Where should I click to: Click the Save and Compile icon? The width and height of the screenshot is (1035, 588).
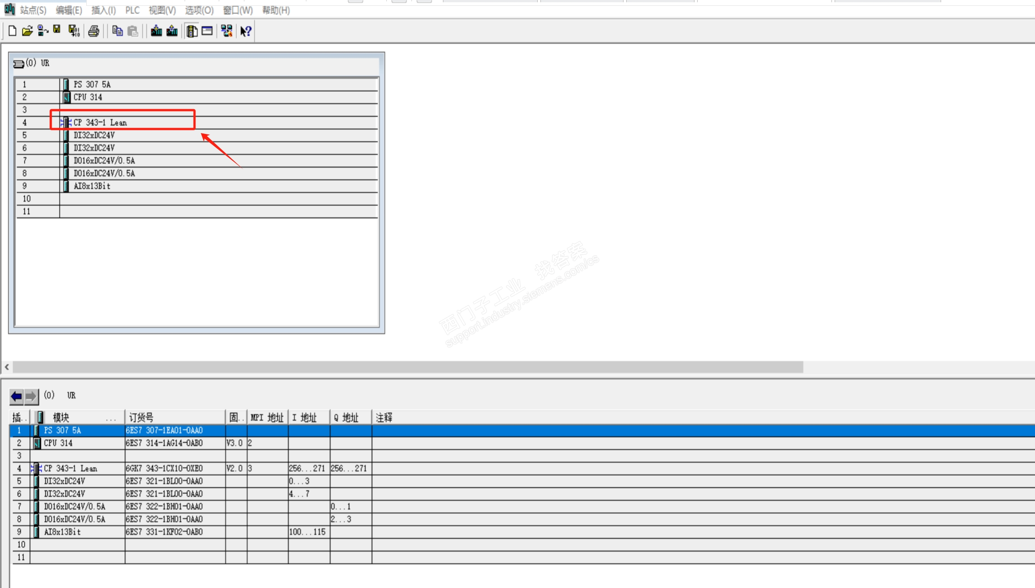click(74, 31)
